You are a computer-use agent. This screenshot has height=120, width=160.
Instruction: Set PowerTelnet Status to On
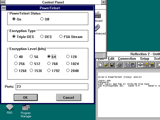17,19
